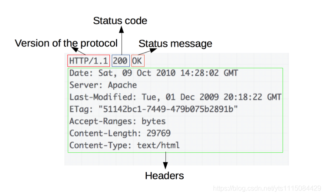The width and height of the screenshot is (325, 196).
Task: Click the Date header line
Action: (x=154, y=73)
